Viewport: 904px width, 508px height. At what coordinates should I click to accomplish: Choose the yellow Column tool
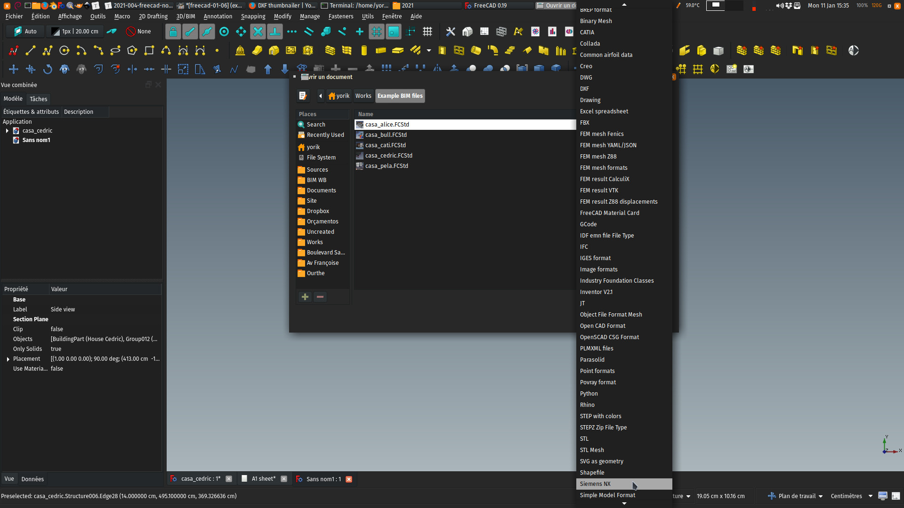364,50
